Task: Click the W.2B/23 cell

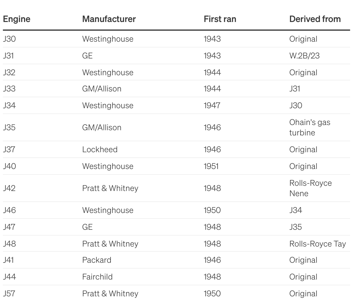Action: pyautogui.click(x=304, y=56)
